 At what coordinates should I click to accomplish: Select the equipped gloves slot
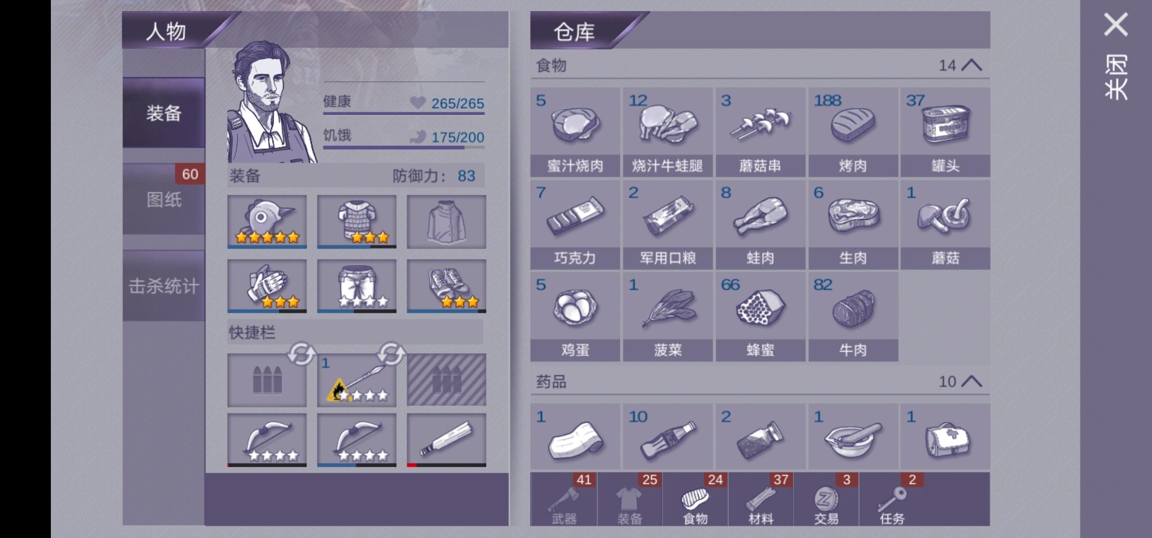pos(267,286)
